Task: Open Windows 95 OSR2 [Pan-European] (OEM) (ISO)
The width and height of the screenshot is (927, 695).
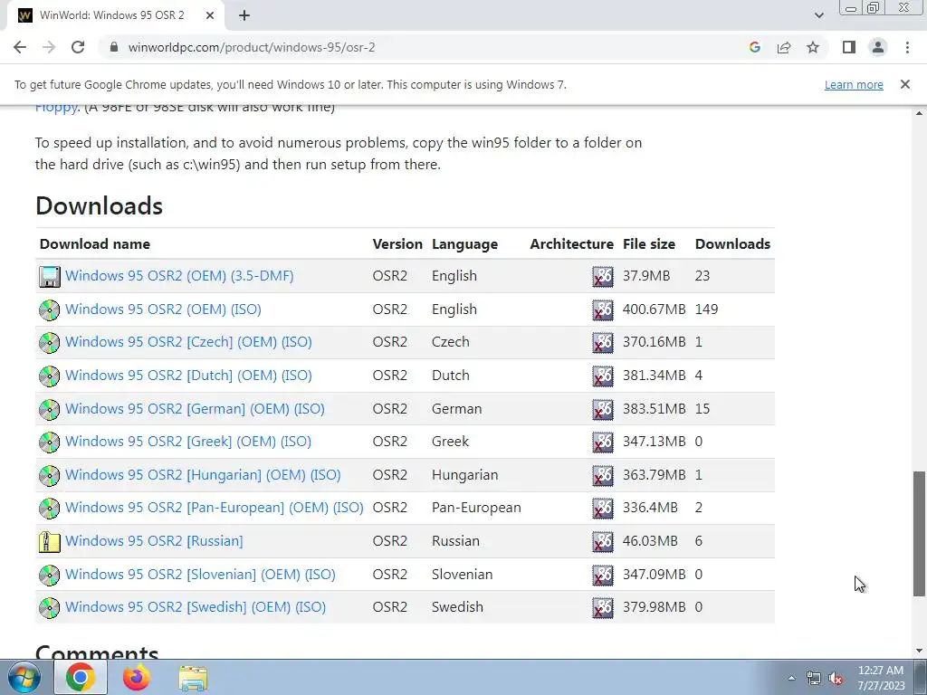Action: point(214,507)
